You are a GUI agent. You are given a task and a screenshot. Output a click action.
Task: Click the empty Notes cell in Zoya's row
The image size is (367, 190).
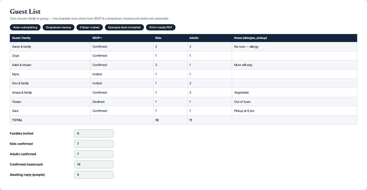click(x=294, y=56)
